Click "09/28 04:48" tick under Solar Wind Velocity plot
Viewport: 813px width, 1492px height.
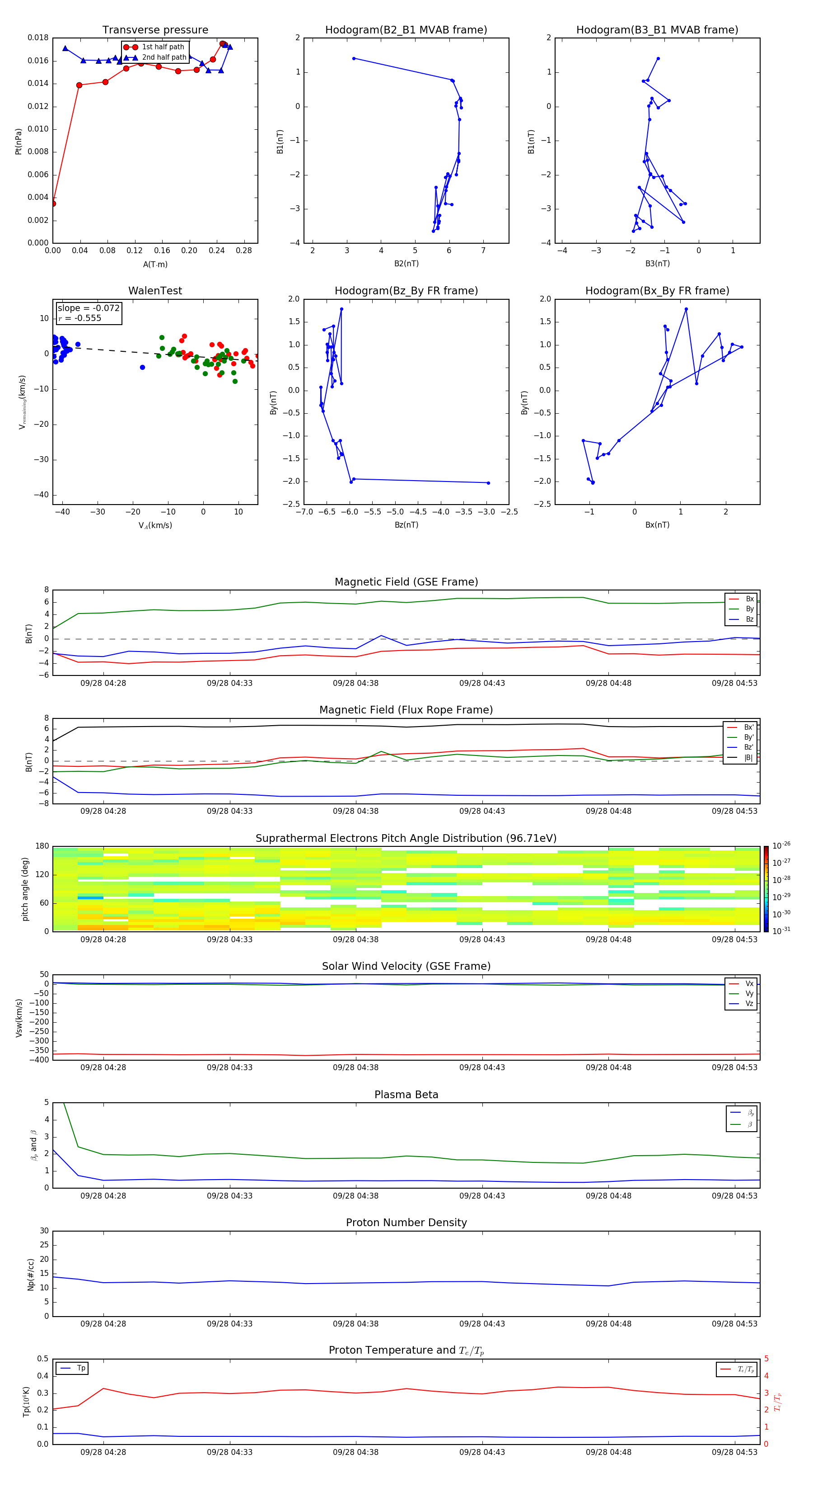click(609, 1067)
